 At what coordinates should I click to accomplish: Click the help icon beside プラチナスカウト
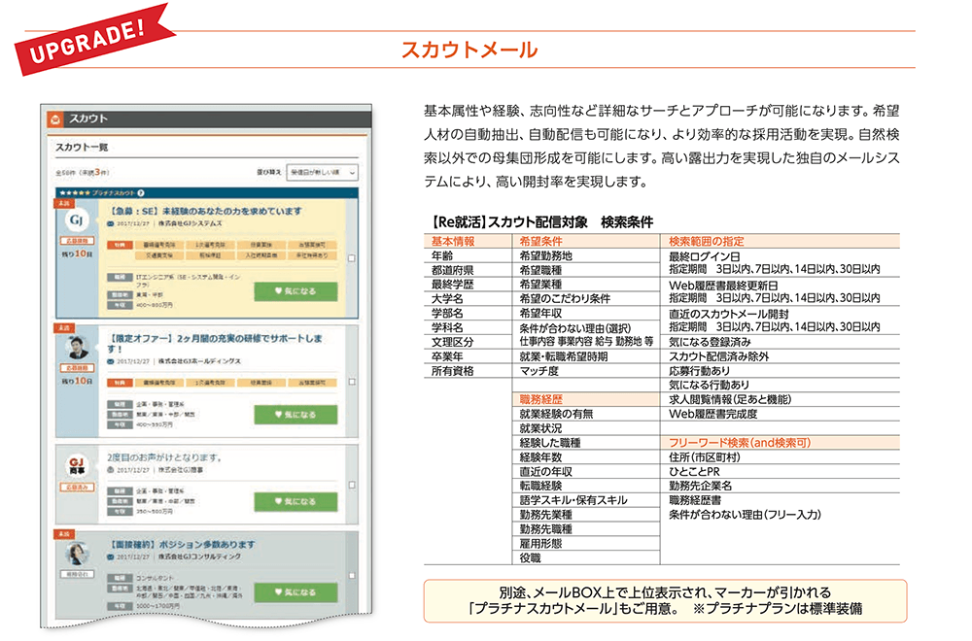click(x=141, y=194)
